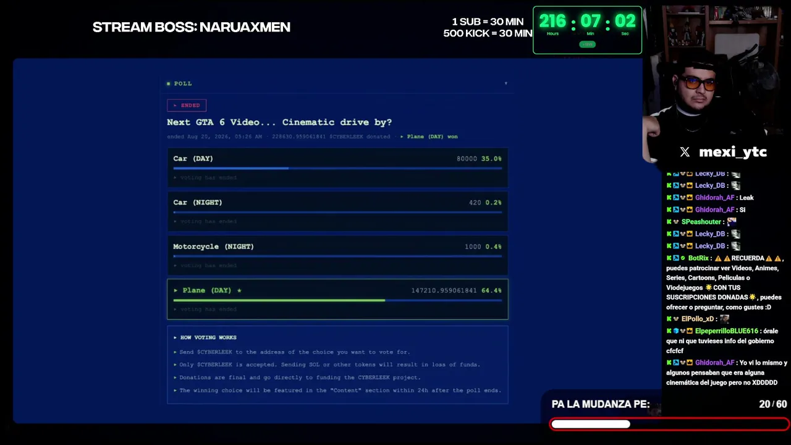Screen dimensions: 791x445
Task: Click the 80000 donation amount
Action: point(467,159)
